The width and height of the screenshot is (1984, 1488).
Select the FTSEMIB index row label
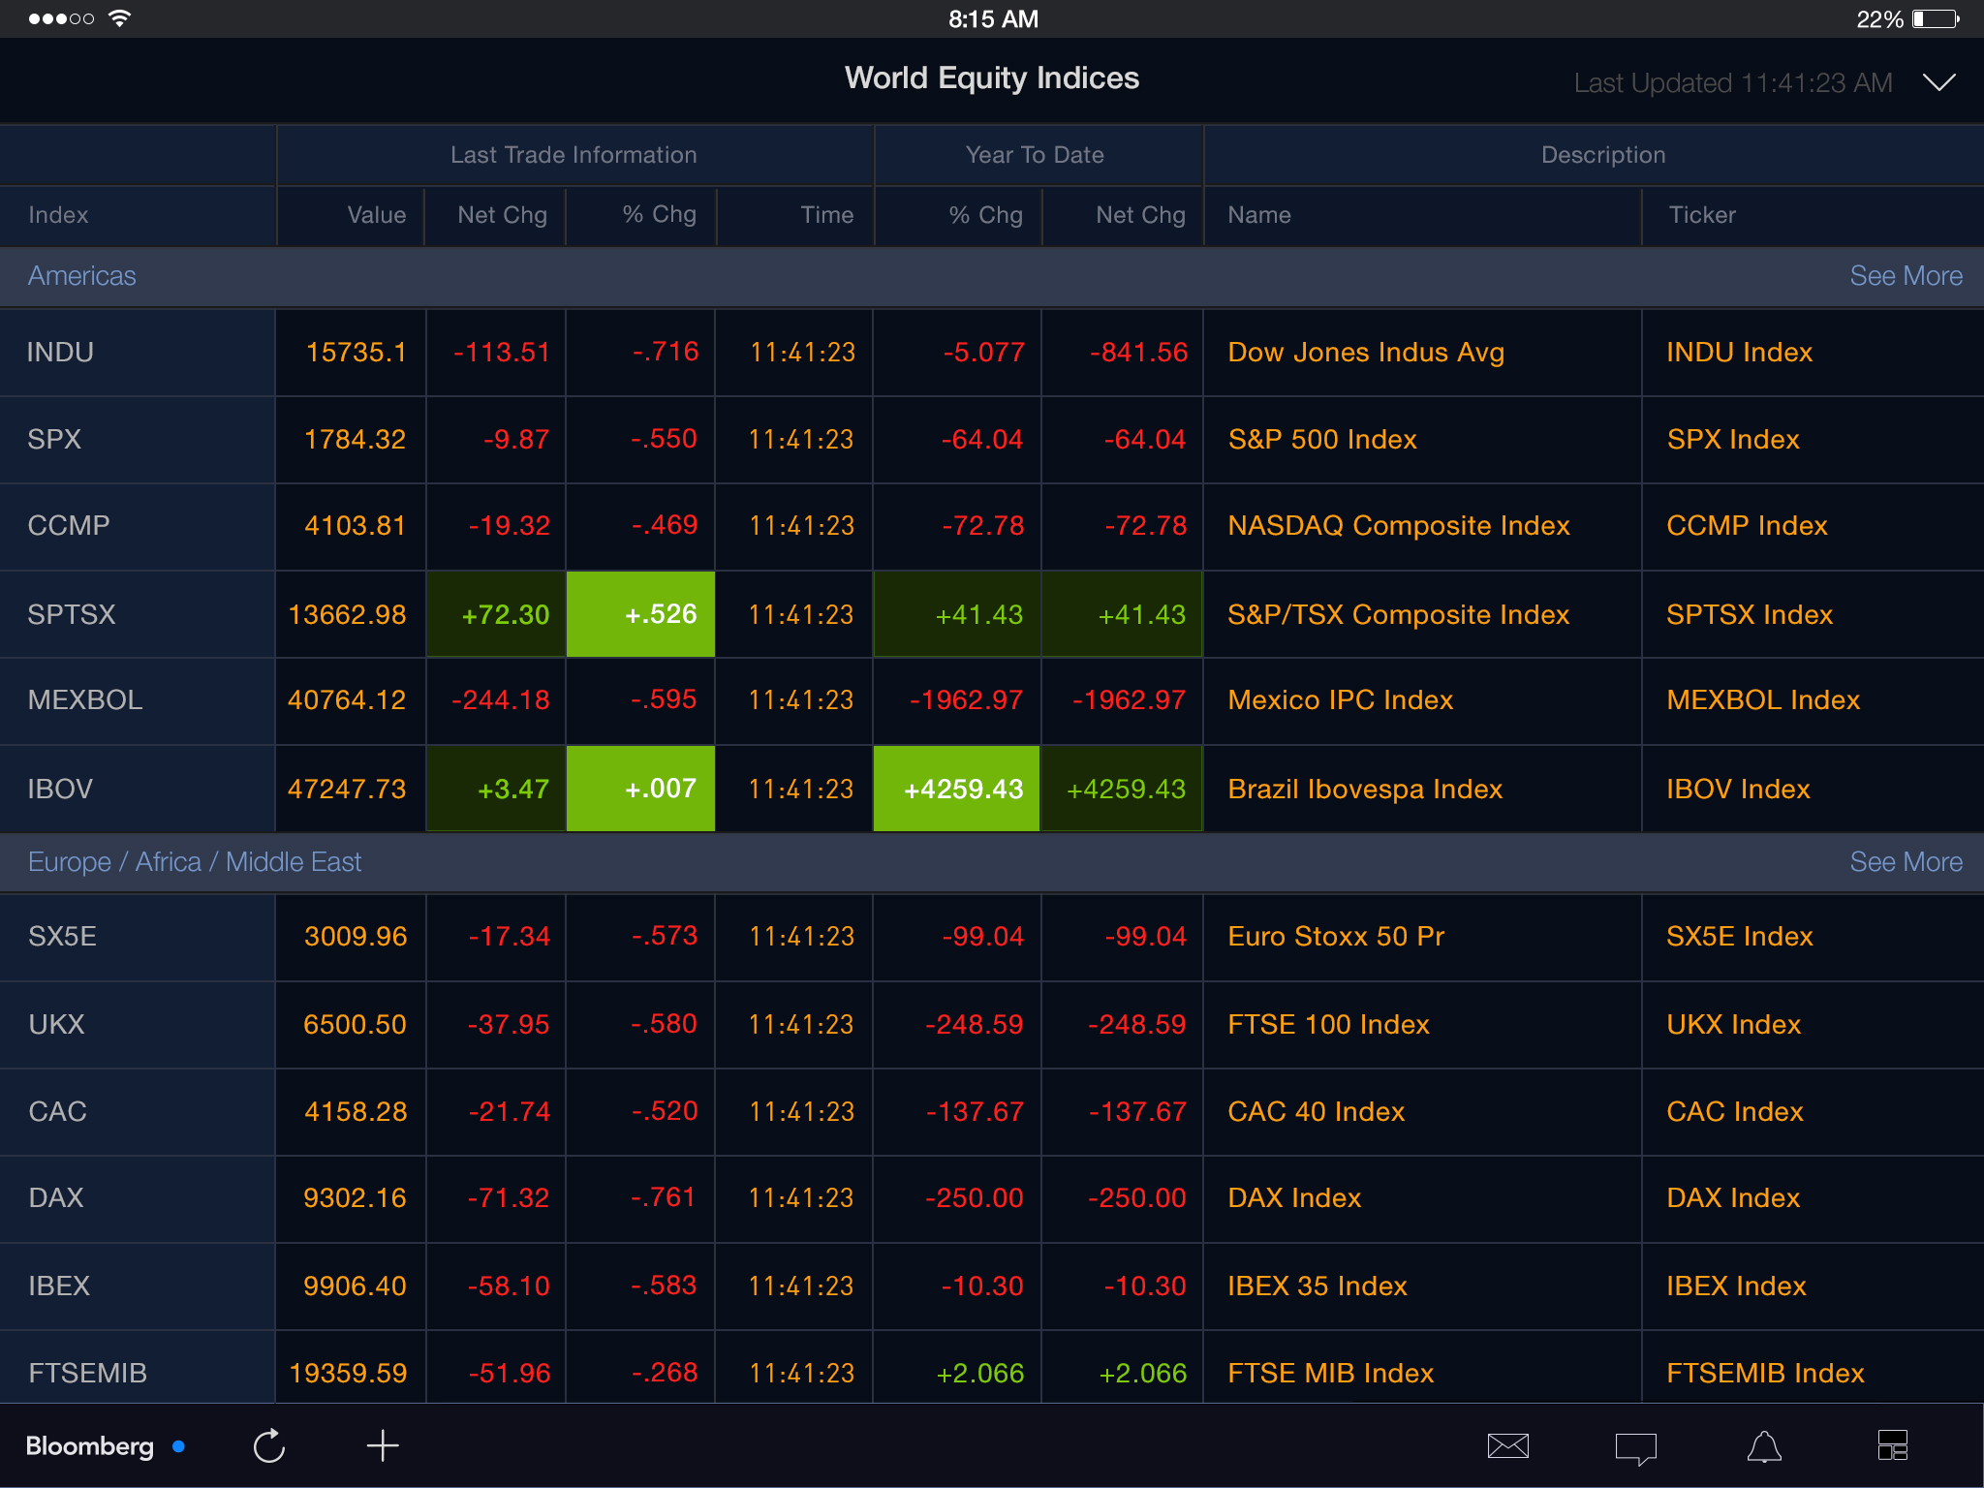click(87, 1374)
